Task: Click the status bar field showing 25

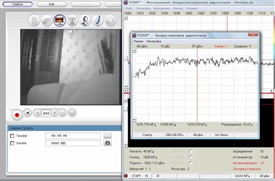Action: [157, 176]
